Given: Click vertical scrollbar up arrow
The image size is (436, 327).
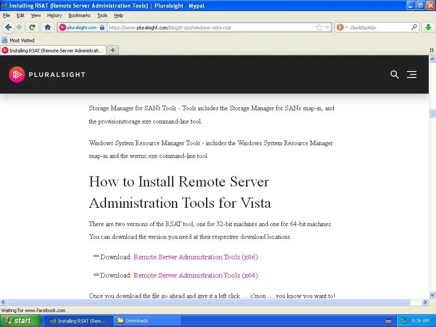Looking at the screenshot, I should (x=432, y=59).
